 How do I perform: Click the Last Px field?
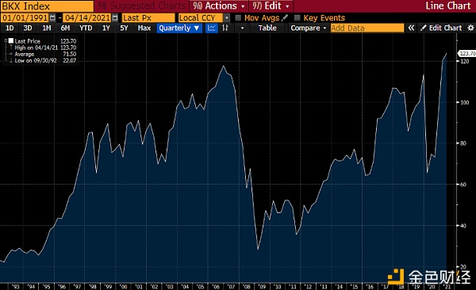pyautogui.click(x=148, y=18)
